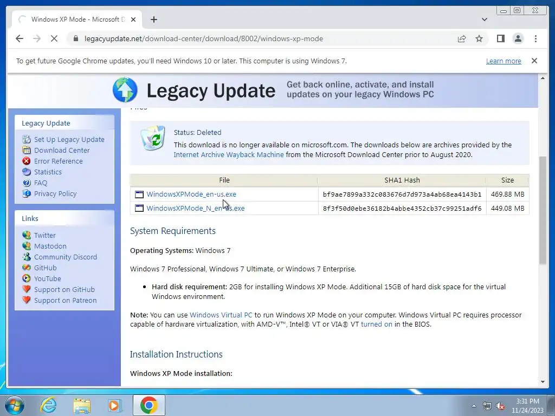Open the Windows Start menu
The image size is (555, 416).
[15, 405]
